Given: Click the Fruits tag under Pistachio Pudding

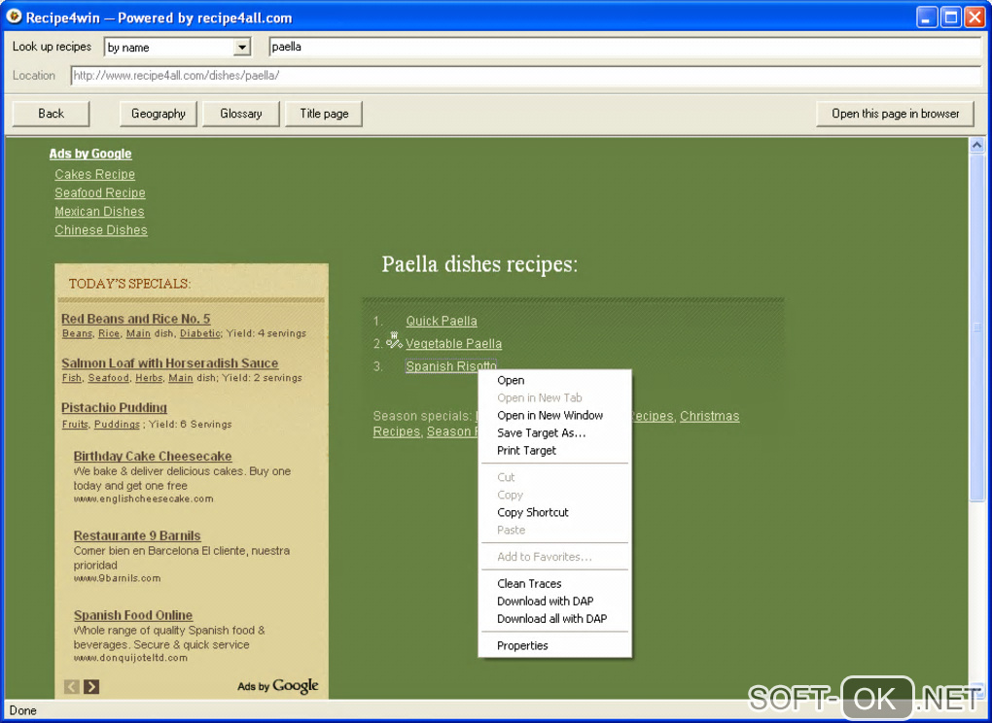Looking at the screenshot, I should pyautogui.click(x=75, y=425).
